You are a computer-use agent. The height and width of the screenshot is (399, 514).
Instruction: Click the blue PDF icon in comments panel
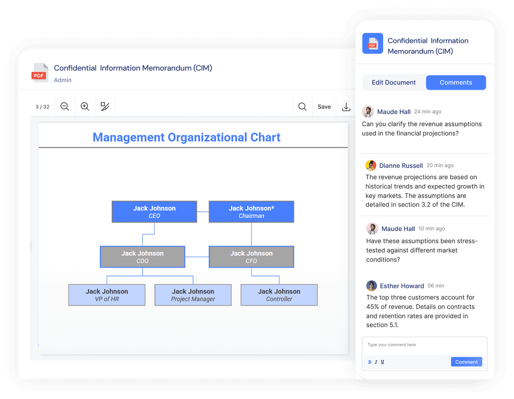(x=372, y=43)
